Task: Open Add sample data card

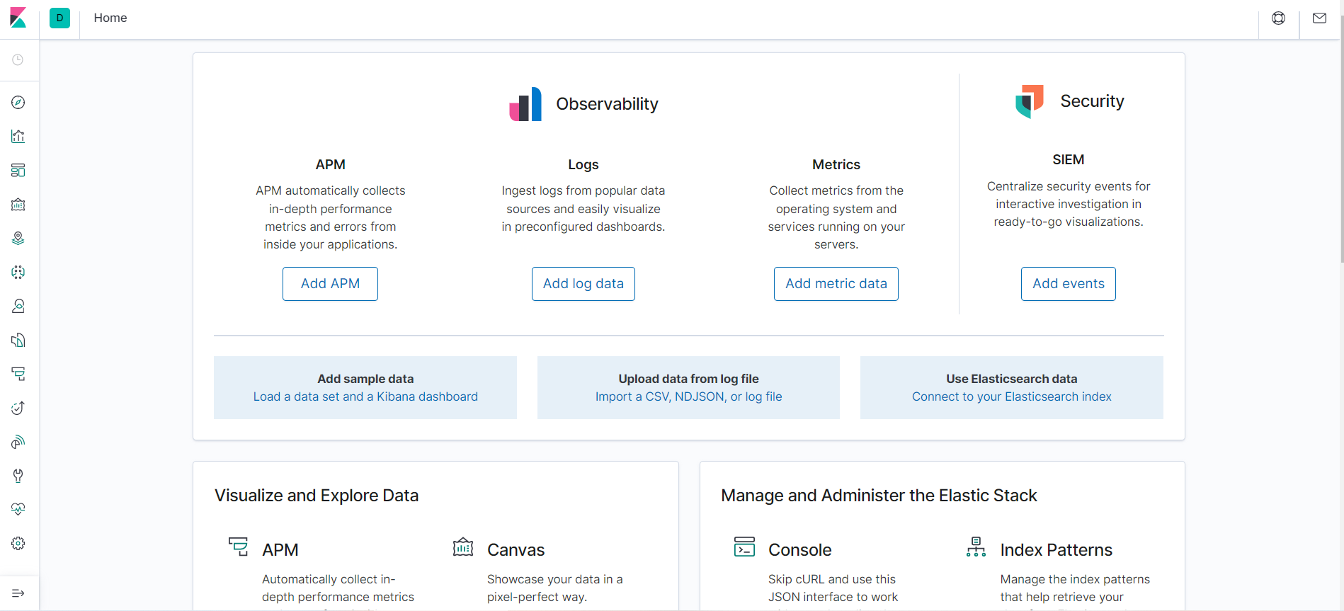Action: (x=365, y=387)
